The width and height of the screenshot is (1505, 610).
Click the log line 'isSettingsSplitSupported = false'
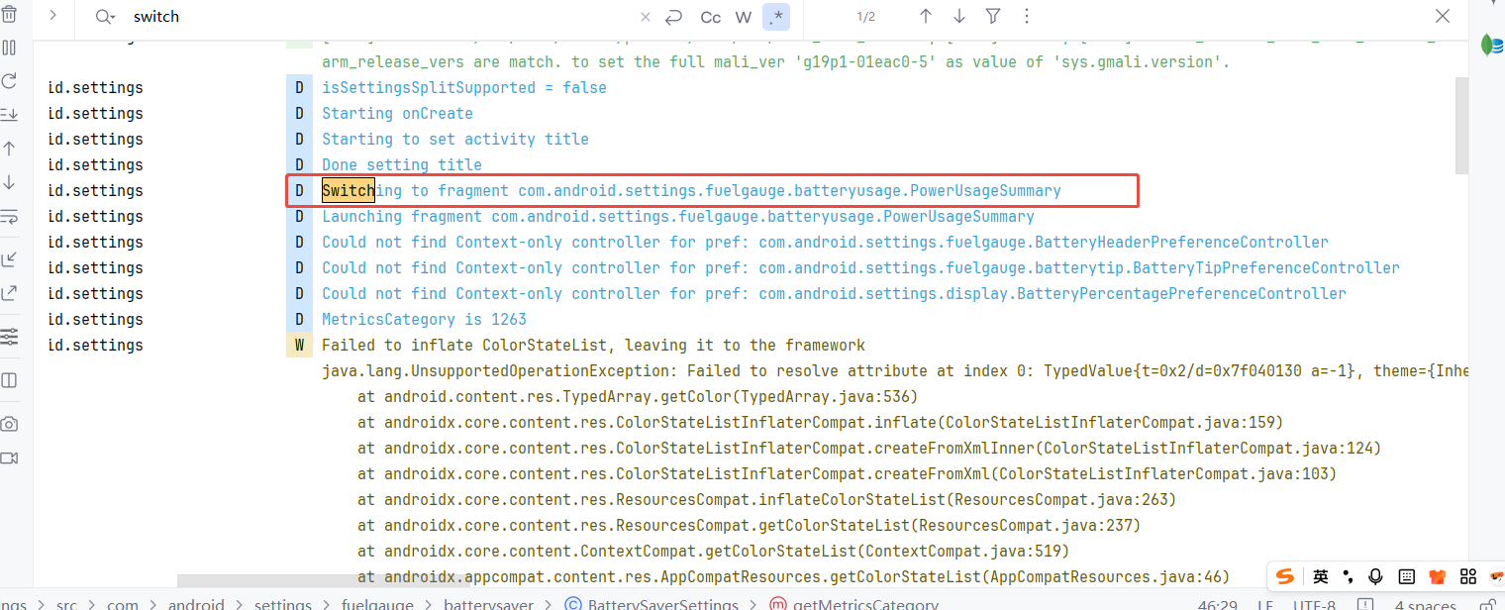click(x=464, y=88)
